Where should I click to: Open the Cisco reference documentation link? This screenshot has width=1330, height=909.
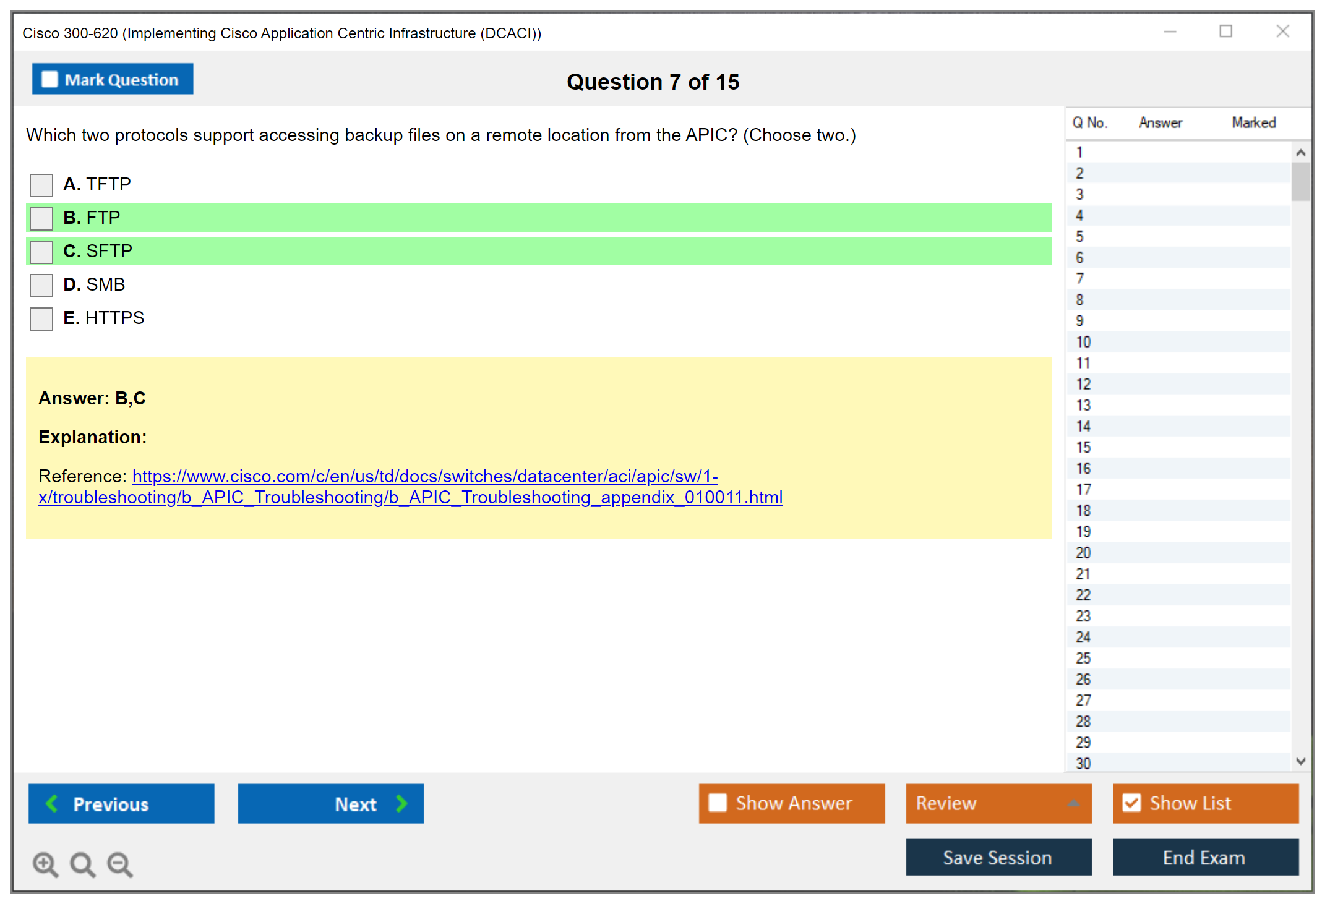424,476
